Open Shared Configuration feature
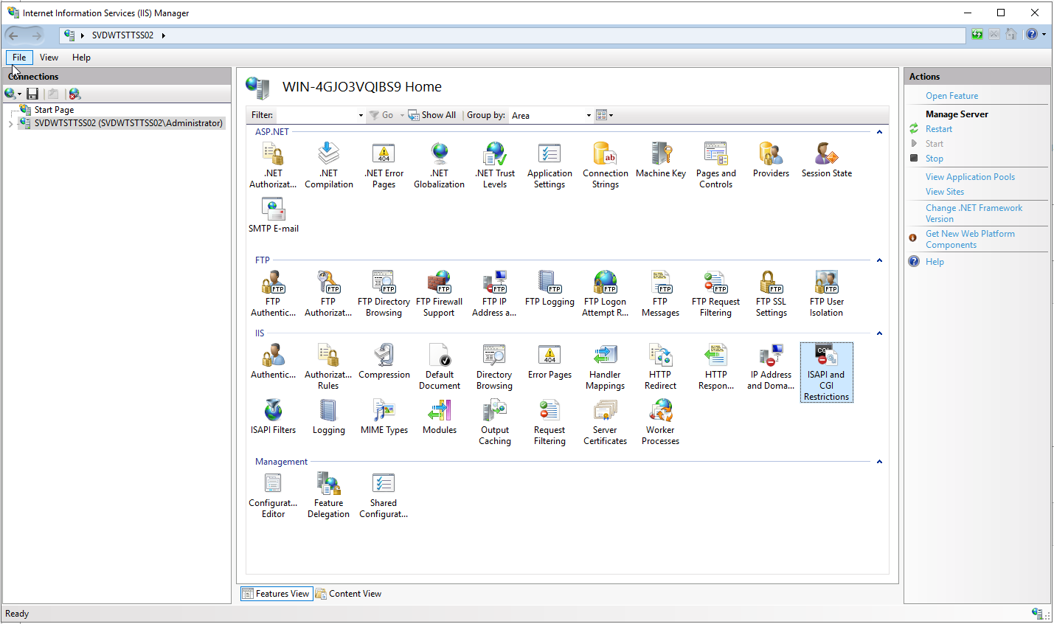The image size is (1054, 624). tap(384, 495)
